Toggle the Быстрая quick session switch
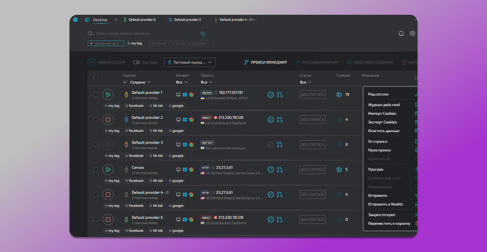 [x=136, y=62]
